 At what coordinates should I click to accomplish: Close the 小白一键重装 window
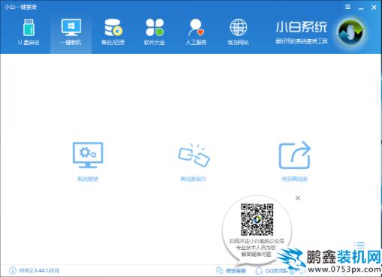[374, 8]
